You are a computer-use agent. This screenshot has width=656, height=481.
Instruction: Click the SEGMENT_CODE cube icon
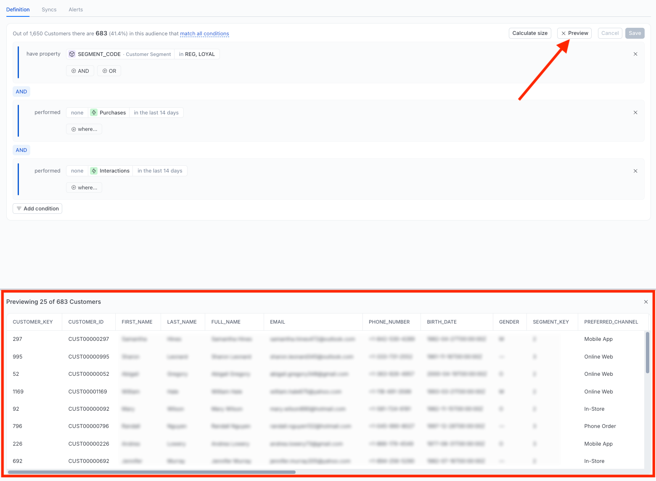click(x=72, y=54)
